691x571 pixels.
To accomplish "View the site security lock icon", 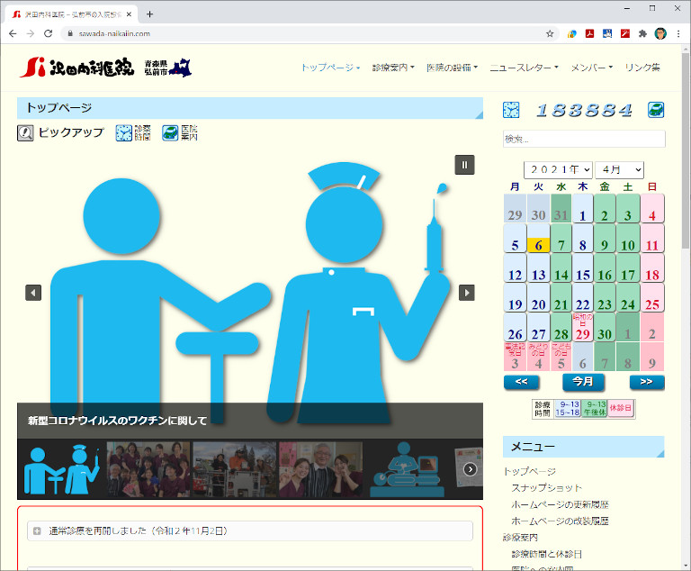I will click(x=70, y=33).
